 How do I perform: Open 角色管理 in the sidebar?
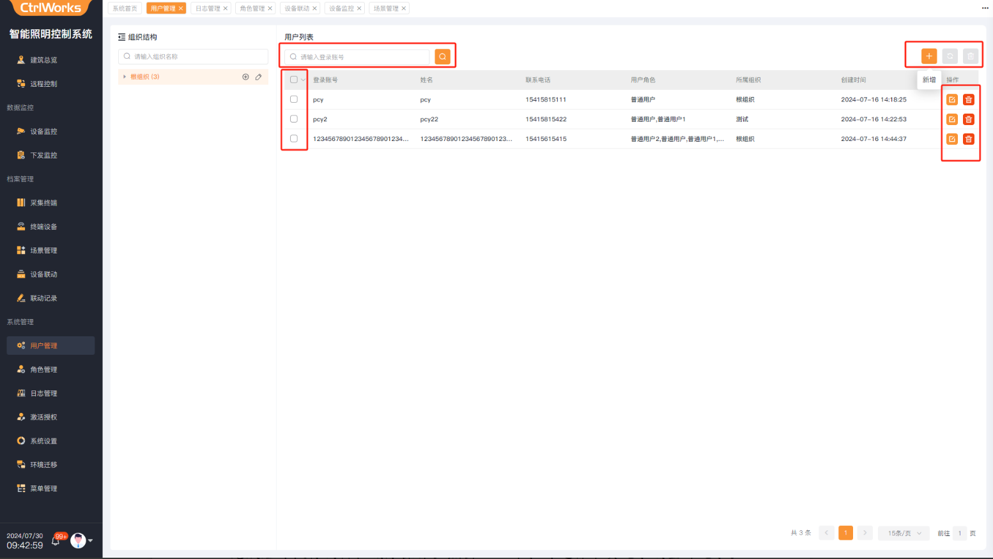[43, 369]
